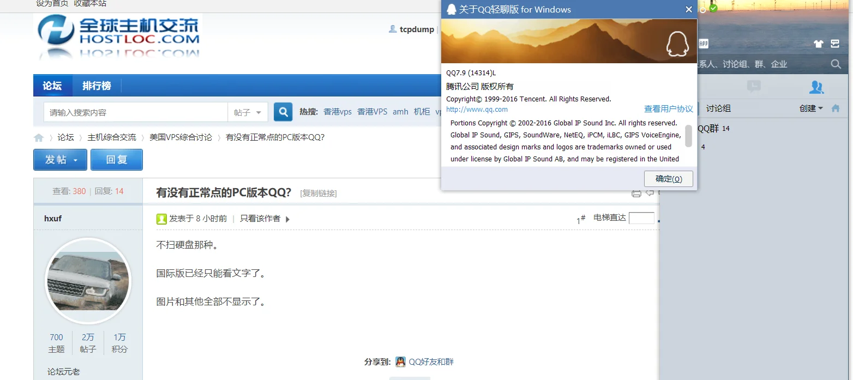Click the QQ APP icon
This screenshot has height=380, width=853.
(x=704, y=44)
